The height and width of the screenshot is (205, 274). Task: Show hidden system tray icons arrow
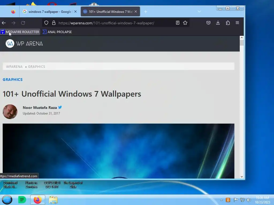[x=221, y=200]
